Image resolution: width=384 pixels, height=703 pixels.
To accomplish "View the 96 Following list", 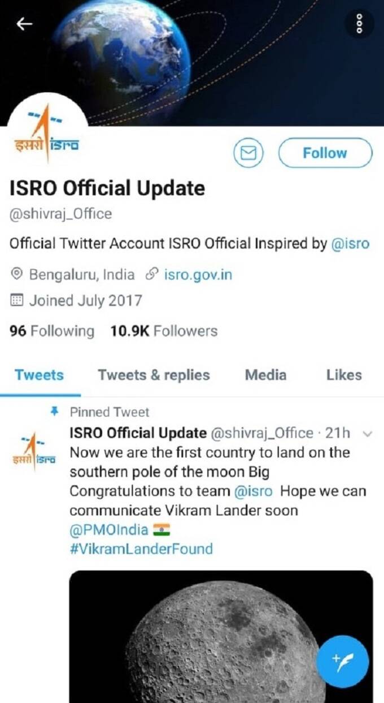I will click(52, 331).
